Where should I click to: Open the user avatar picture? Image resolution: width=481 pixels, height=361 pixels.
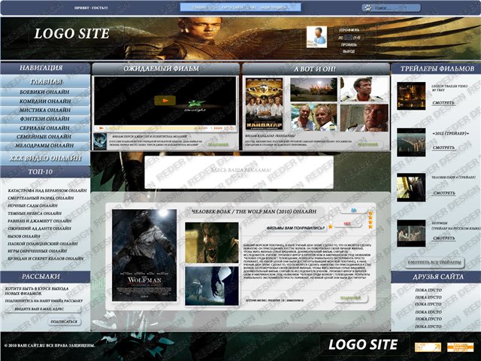pos(316,37)
